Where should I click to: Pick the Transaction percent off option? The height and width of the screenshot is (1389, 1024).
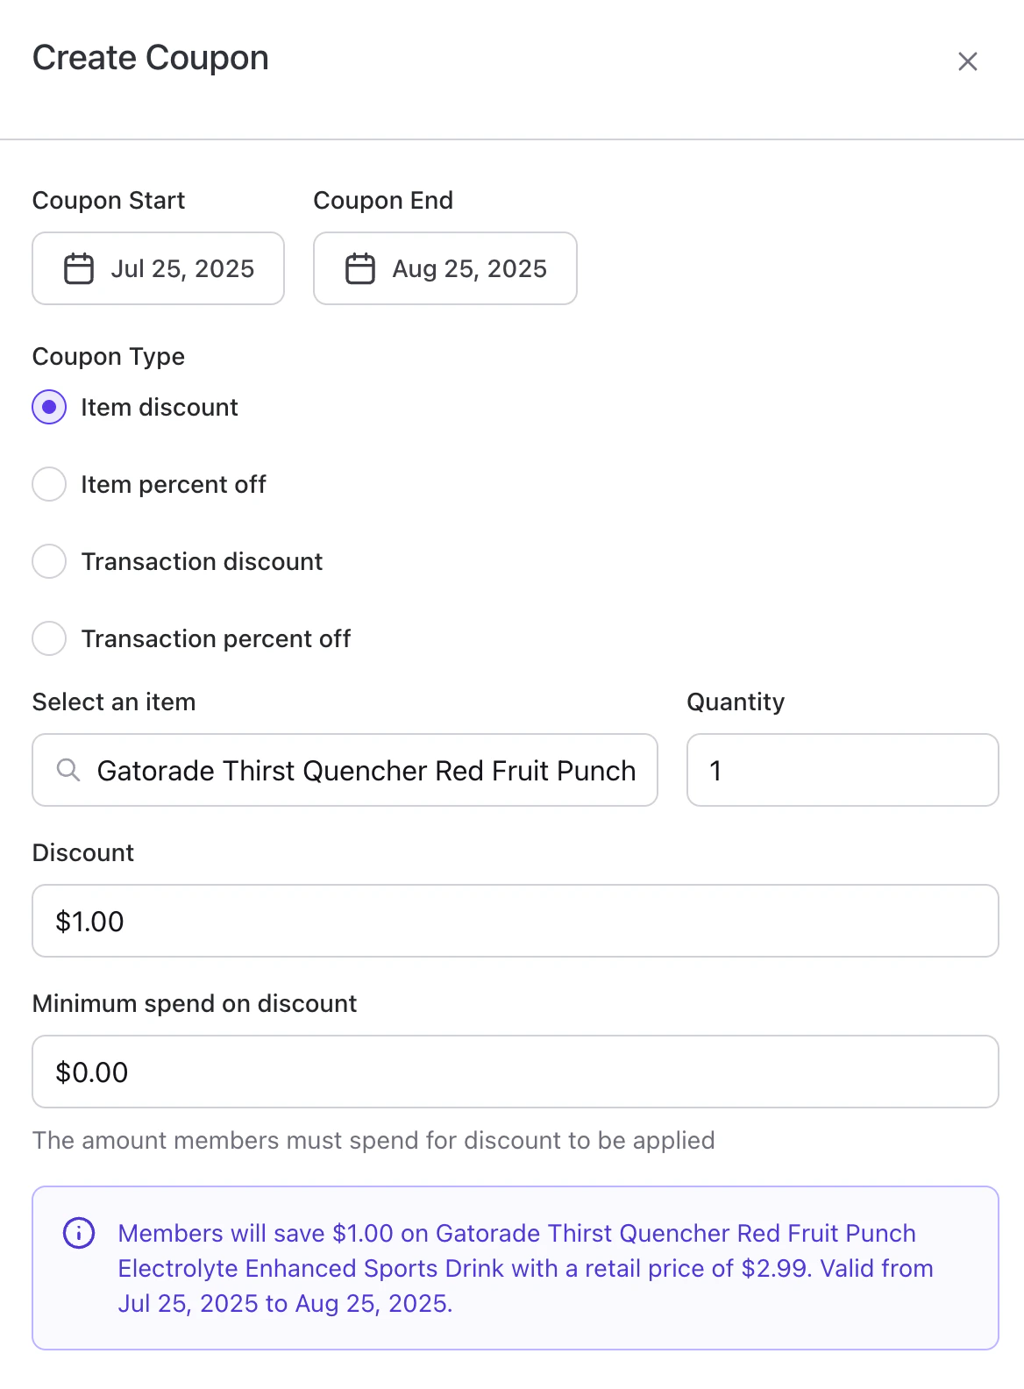49,638
